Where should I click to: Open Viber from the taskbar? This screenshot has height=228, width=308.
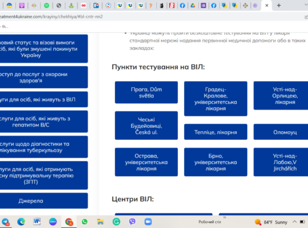132,222
